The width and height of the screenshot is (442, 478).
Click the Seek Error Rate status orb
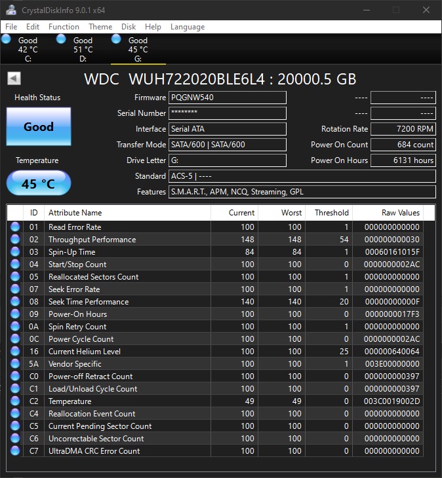tap(15, 289)
